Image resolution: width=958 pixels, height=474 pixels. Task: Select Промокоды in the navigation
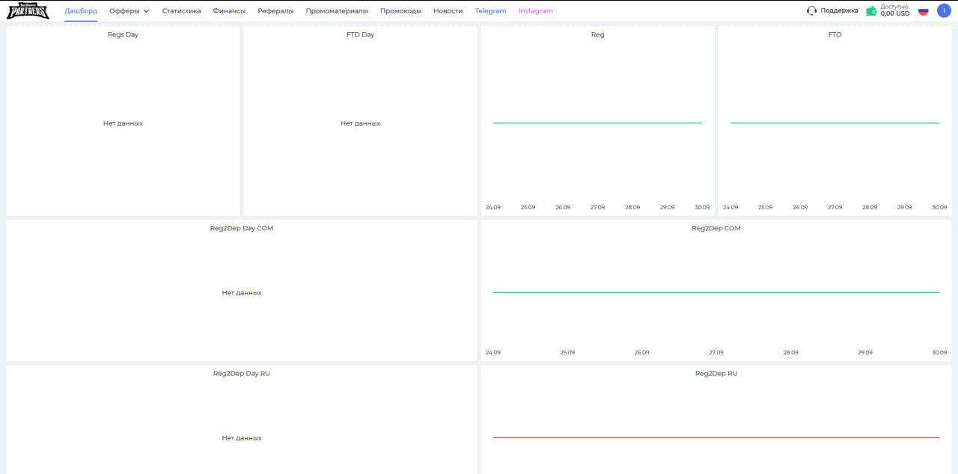click(400, 11)
